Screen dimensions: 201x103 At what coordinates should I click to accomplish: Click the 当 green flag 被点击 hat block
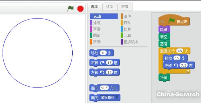(174, 22)
